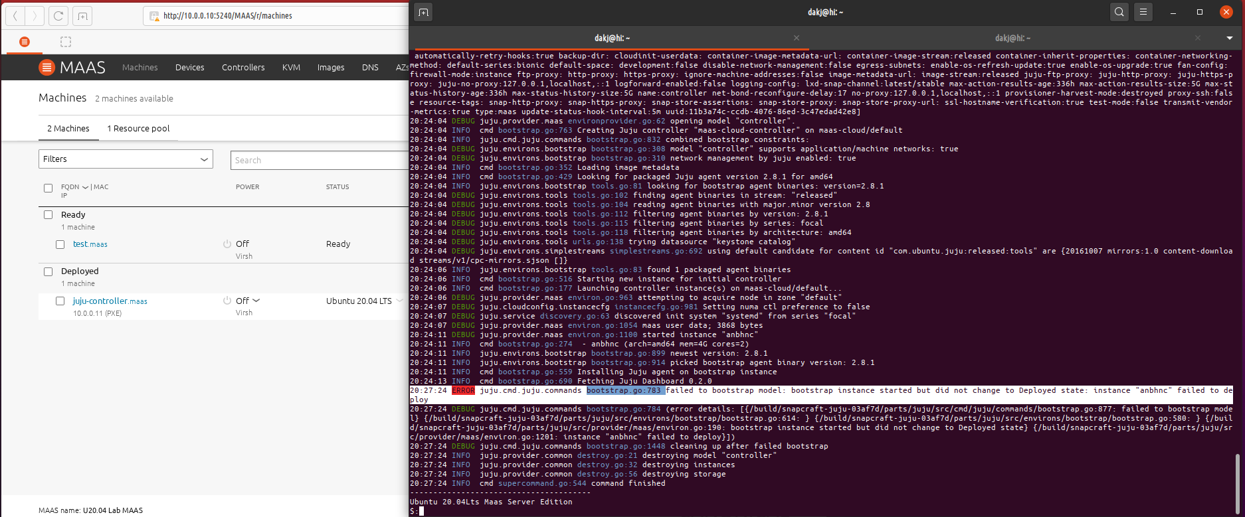
Task: Go to Controllers in MAAS navigation
Action: click(243, 67)
